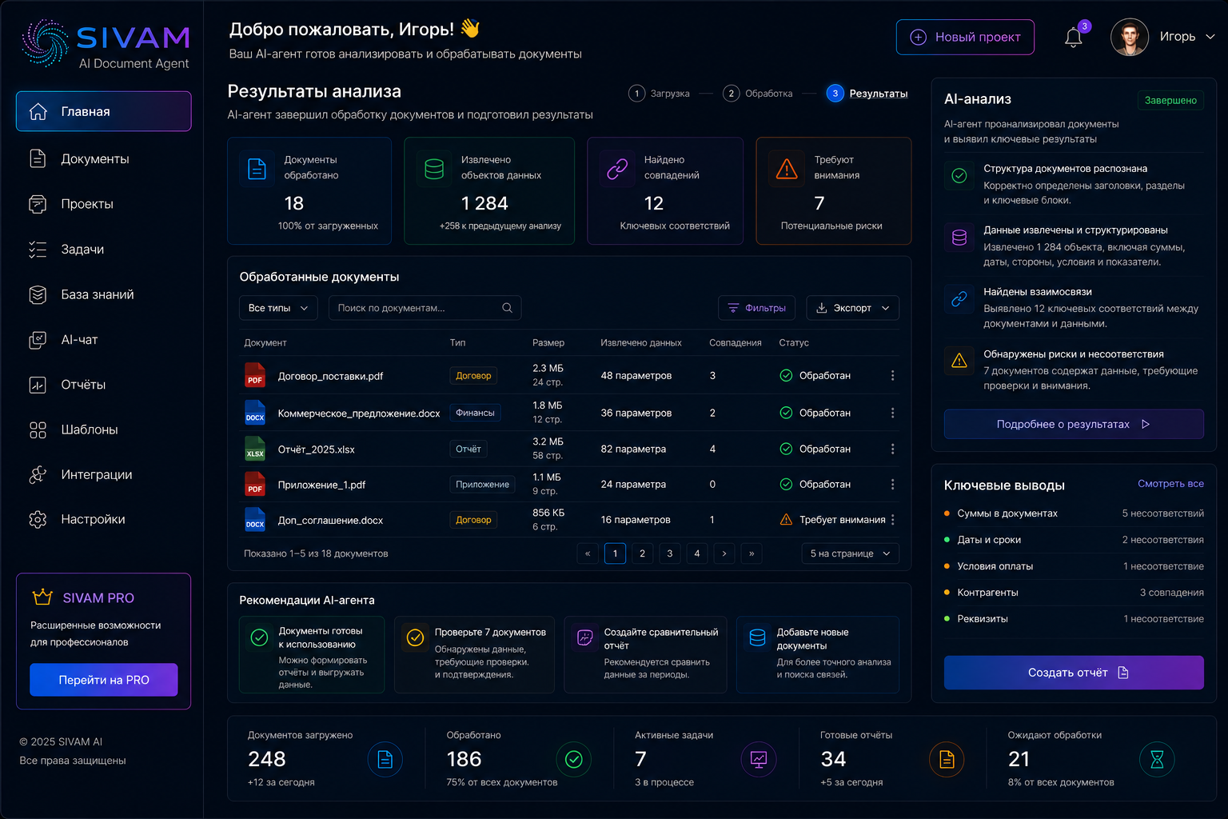Screen dimensions: 1228x819
Task: Click the Контрагенты row
Action: [1074, 593]
